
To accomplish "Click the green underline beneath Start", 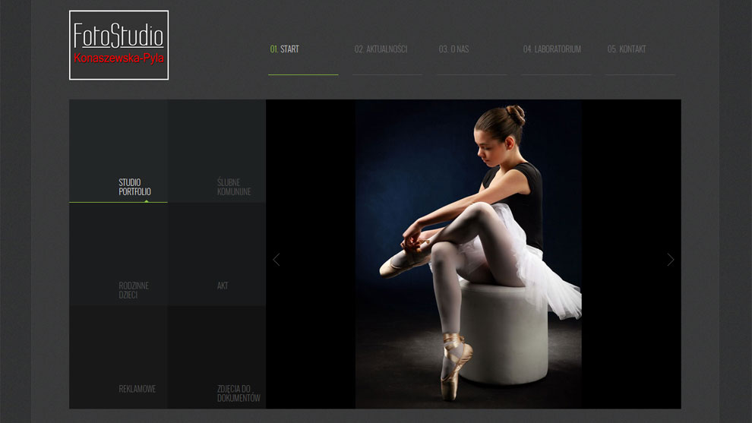I will click(x=303, y=74).
